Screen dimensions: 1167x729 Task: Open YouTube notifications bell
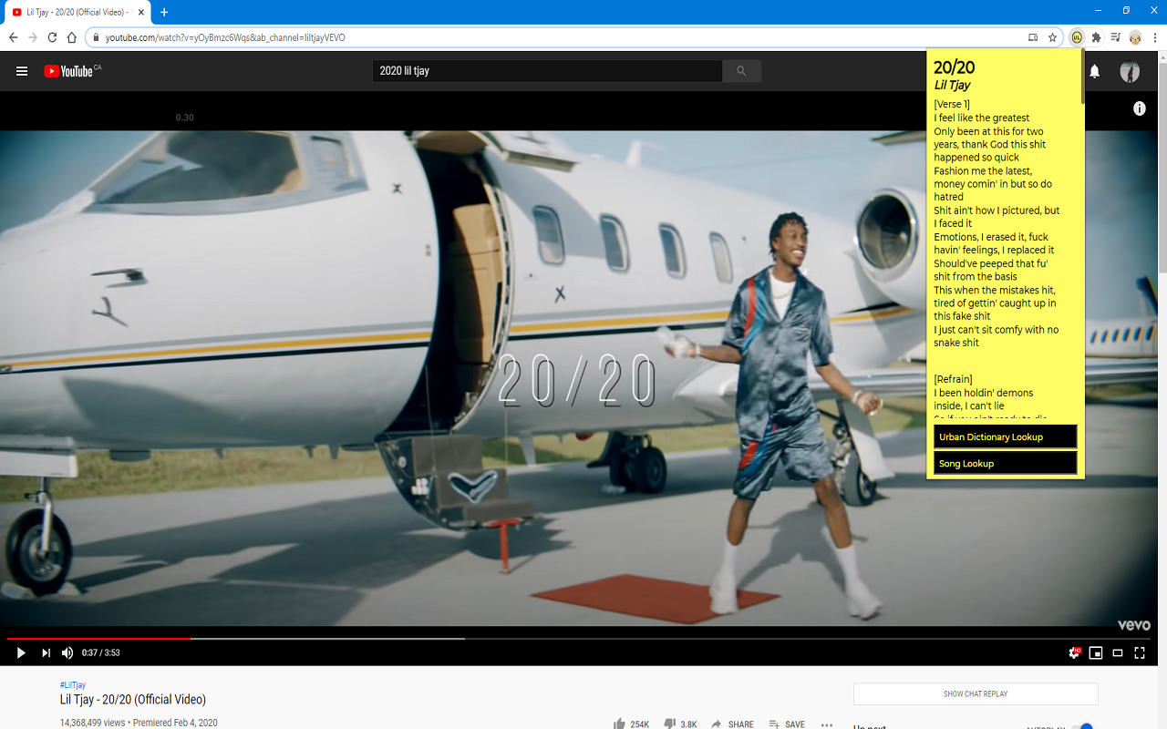pyautogui.click(x=1095, y=71)
